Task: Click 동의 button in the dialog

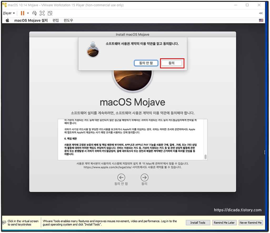Action: 172,63
